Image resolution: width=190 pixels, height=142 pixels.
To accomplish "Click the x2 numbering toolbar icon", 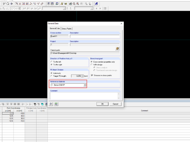I will (90, 4).
